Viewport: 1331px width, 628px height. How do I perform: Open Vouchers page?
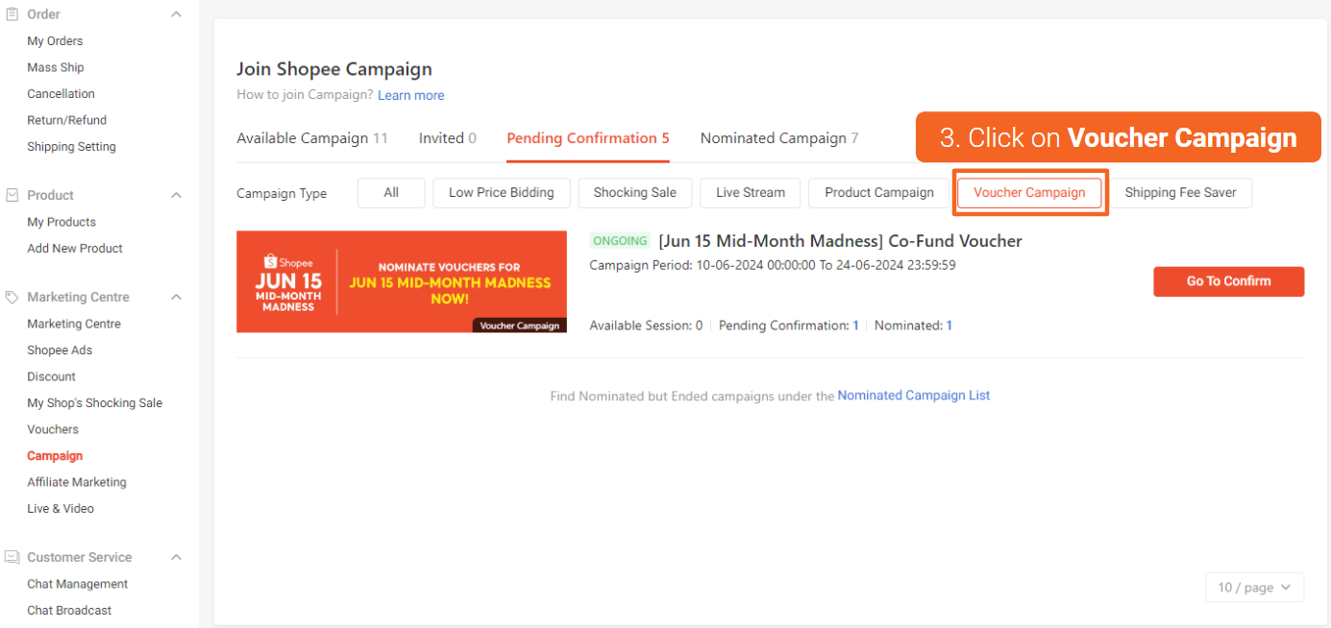[x=53, y=429]
